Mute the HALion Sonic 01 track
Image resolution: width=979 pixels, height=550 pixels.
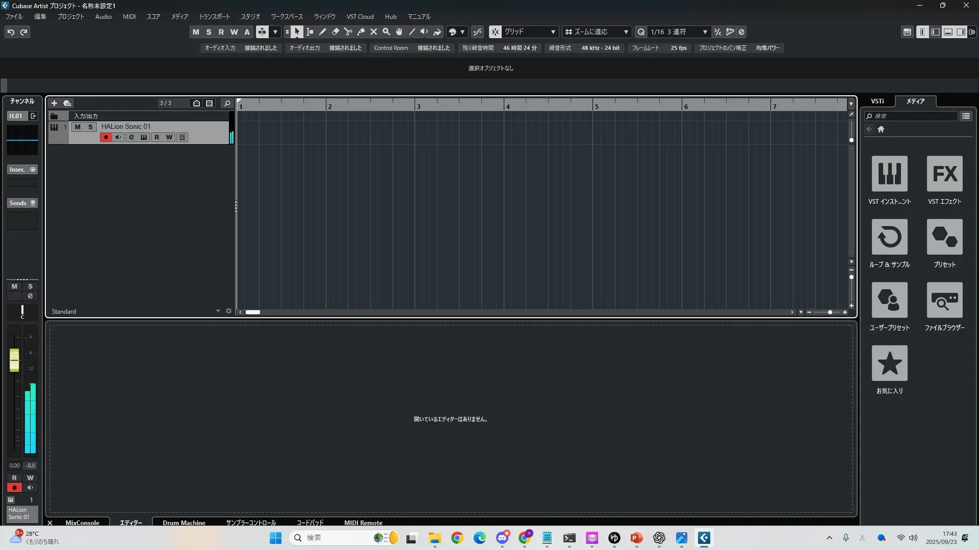pos(78,127)
